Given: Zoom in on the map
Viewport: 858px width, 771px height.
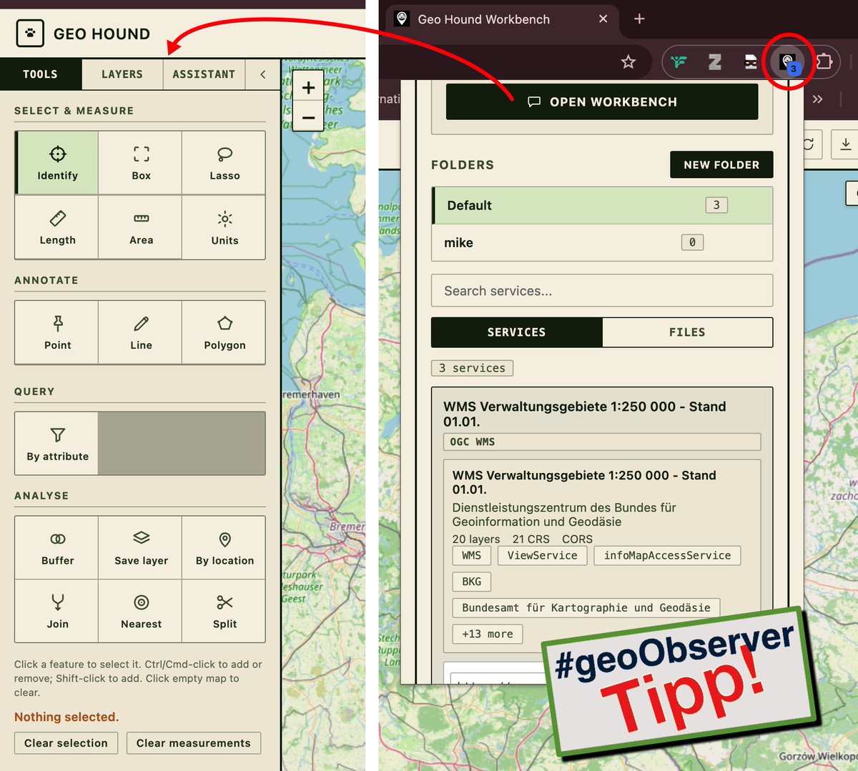Looking at the screenshot, I should [308, 88].
